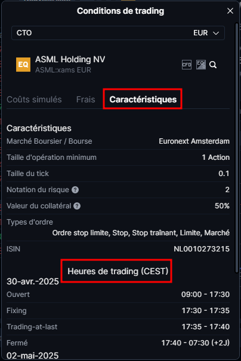Viewport: 241px width, 361px height.
Task: Select the grey EQ icon beside CFD
Action: tap(201, 65)
